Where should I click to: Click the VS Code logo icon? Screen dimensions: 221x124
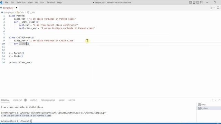[1, 2]
